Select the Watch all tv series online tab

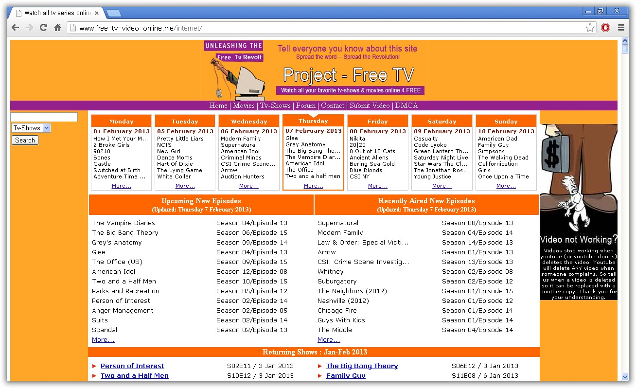57,13
